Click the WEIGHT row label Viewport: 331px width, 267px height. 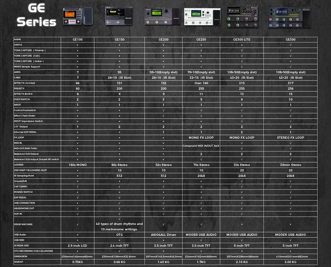coord(19,262)
